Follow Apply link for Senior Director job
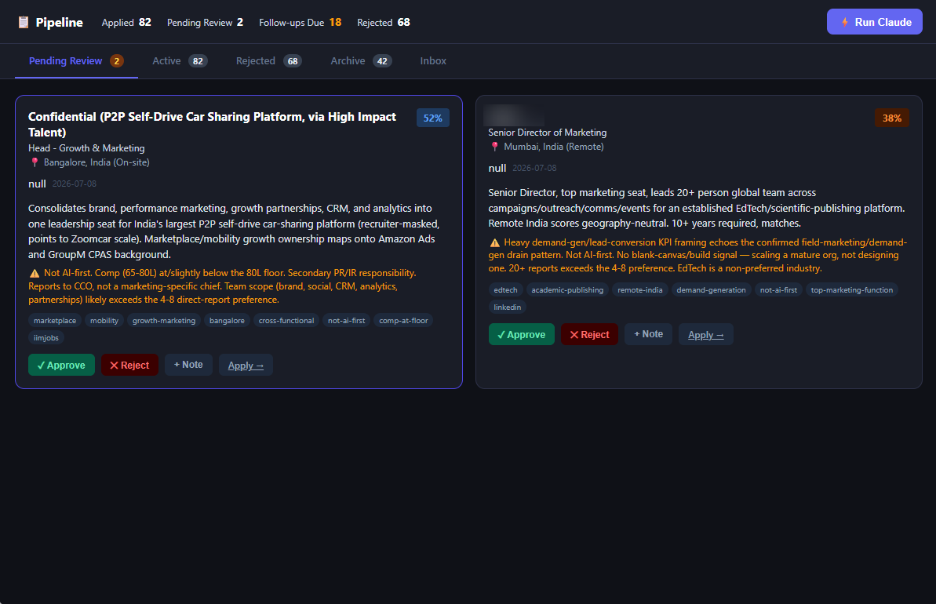Screen dimensions: 936x604 (706, 335)
